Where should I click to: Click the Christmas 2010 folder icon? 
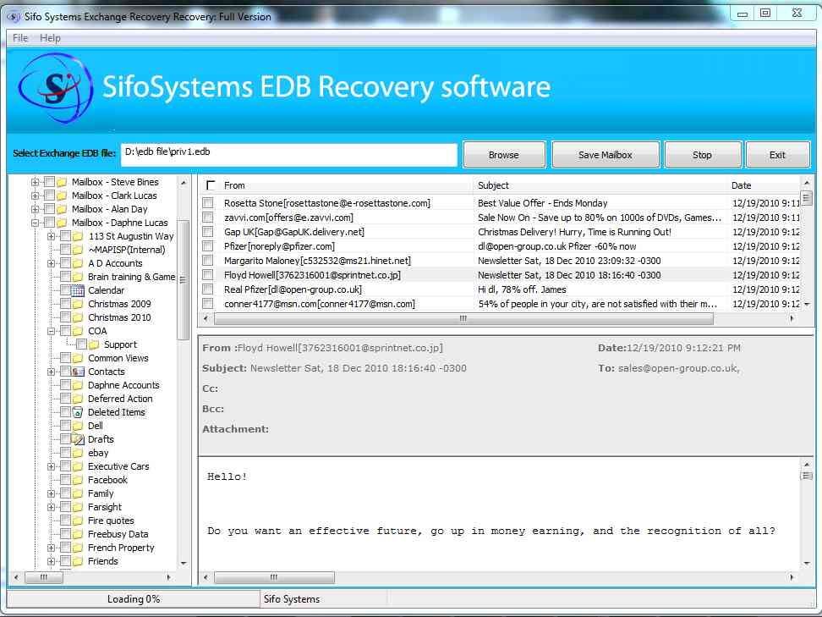78,317
